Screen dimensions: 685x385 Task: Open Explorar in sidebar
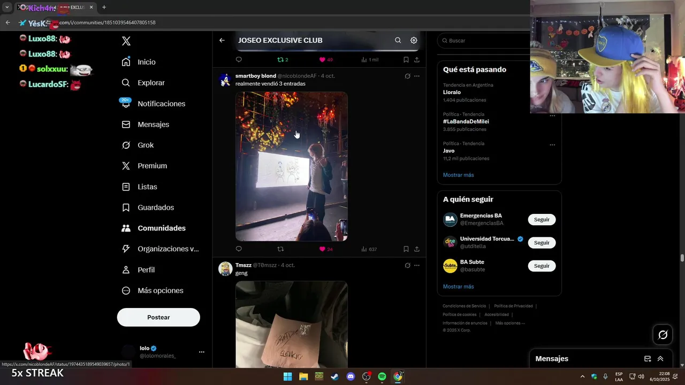pyautogui.click(x=143, y=83)
